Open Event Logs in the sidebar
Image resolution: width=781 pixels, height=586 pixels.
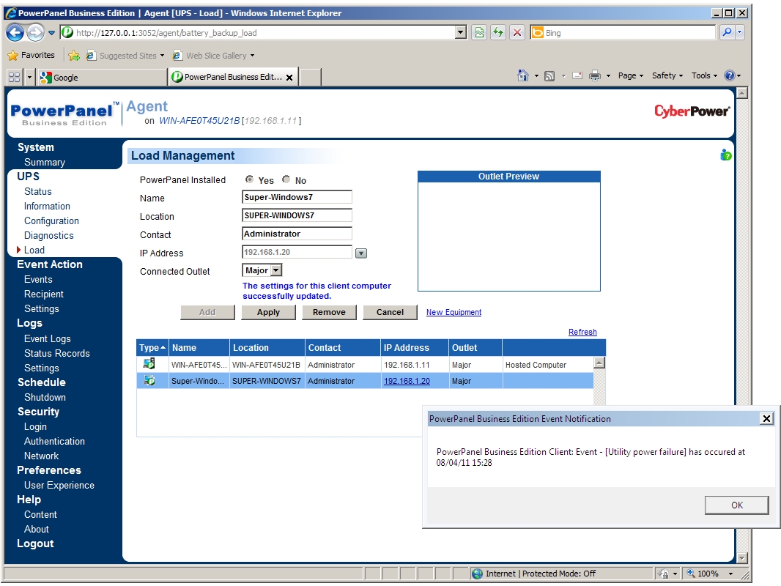point(48,338)
